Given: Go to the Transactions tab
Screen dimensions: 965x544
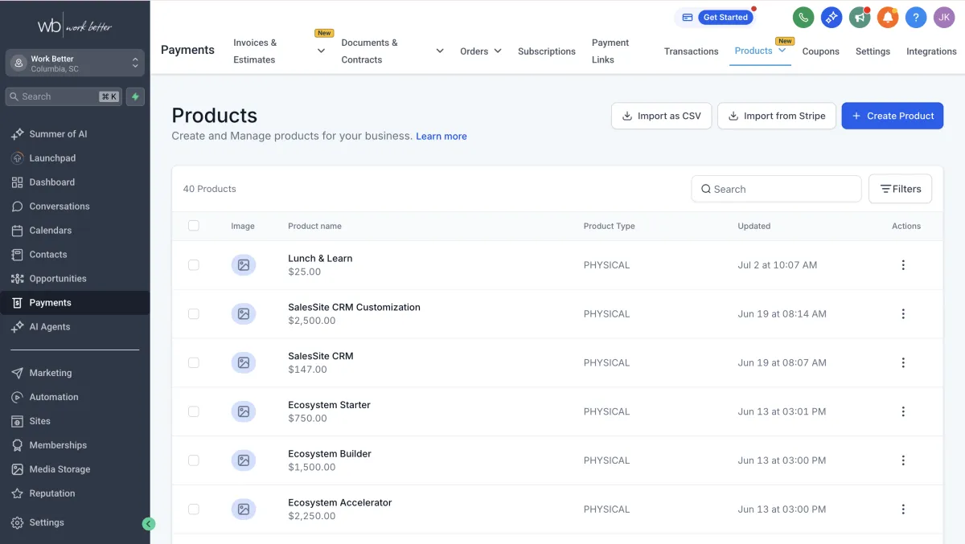Looking at the screenshot, I should tap(691, 51).
